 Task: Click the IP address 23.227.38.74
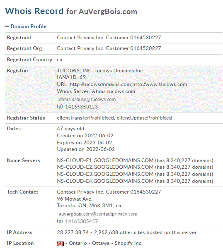73,232
